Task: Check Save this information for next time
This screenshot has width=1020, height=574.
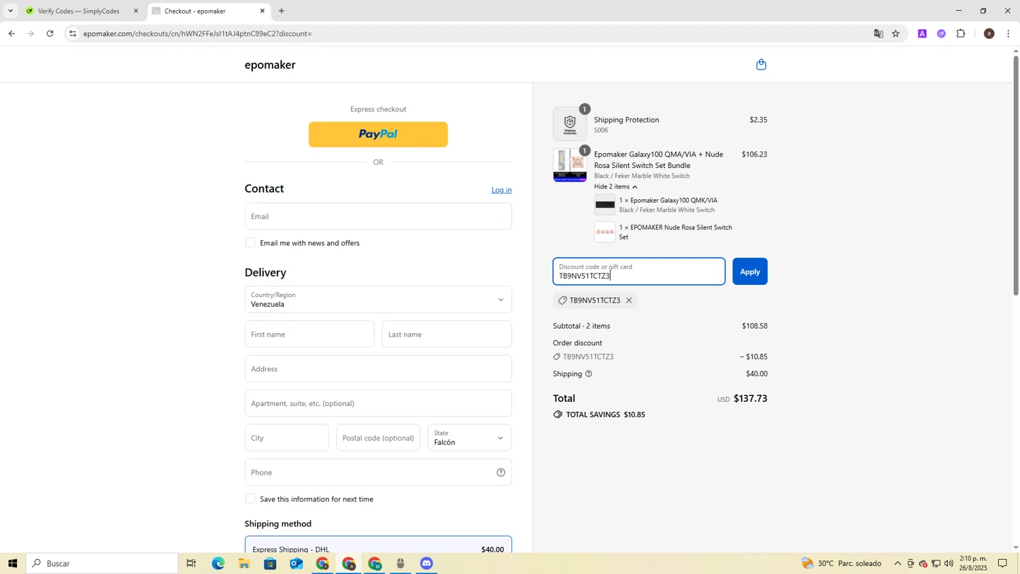Action: click(x=250, y=499)
